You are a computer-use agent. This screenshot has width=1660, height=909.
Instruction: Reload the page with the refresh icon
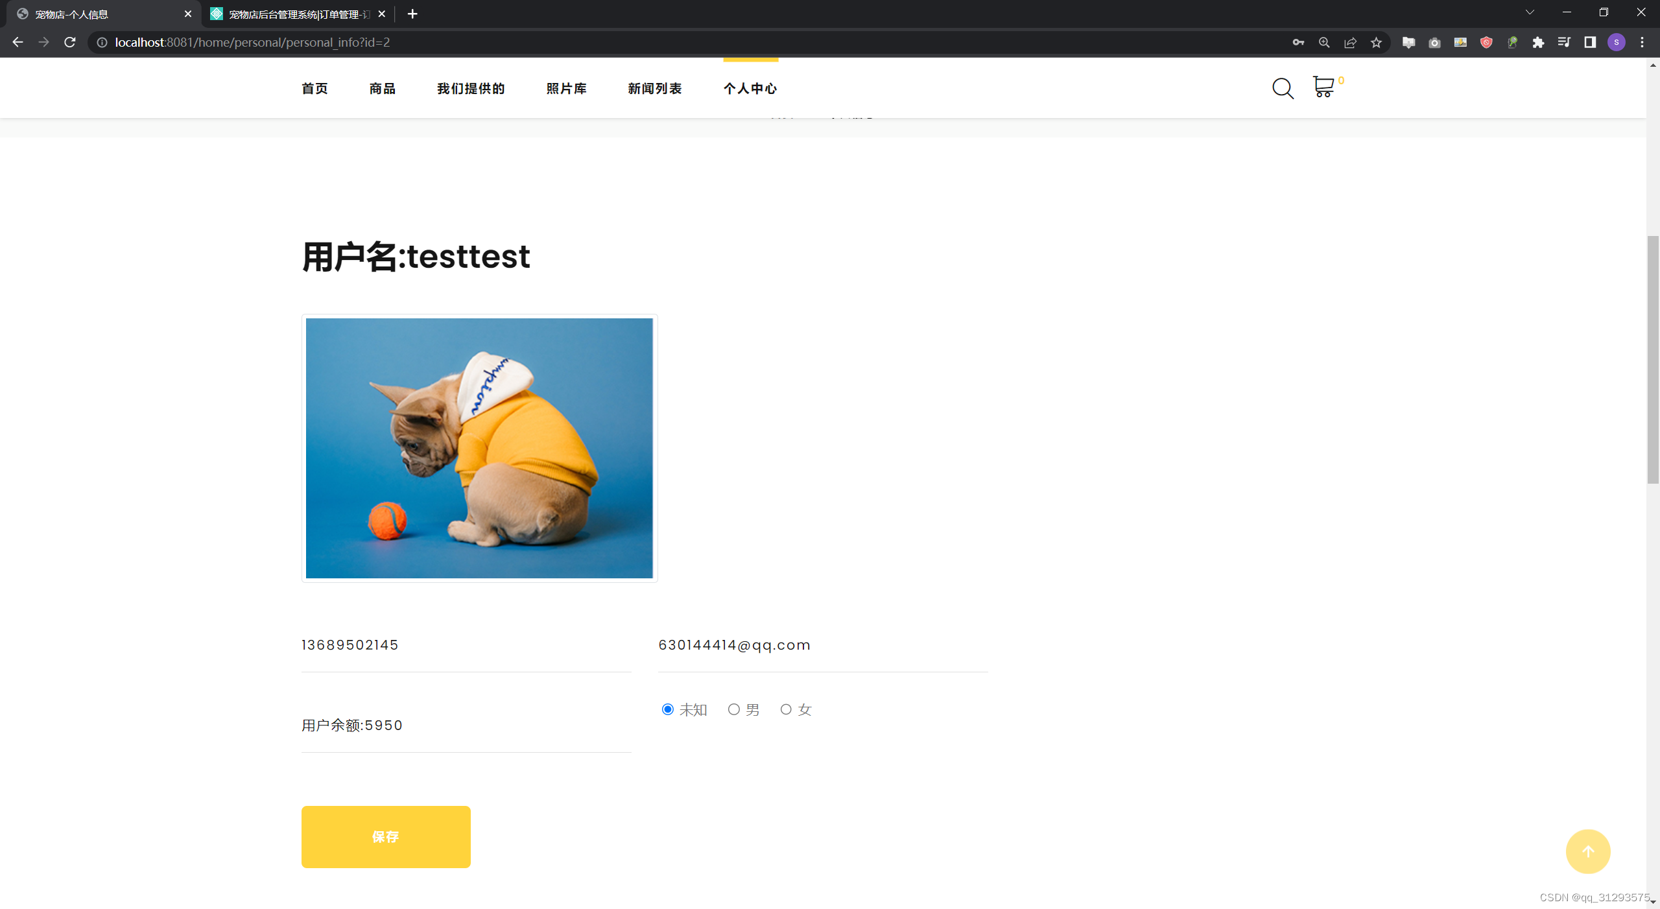(70, 42)
